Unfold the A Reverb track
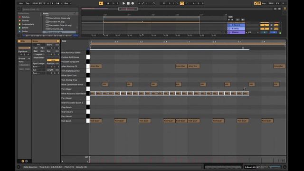This screenshot has width=304, height=171. click(229, 25)
